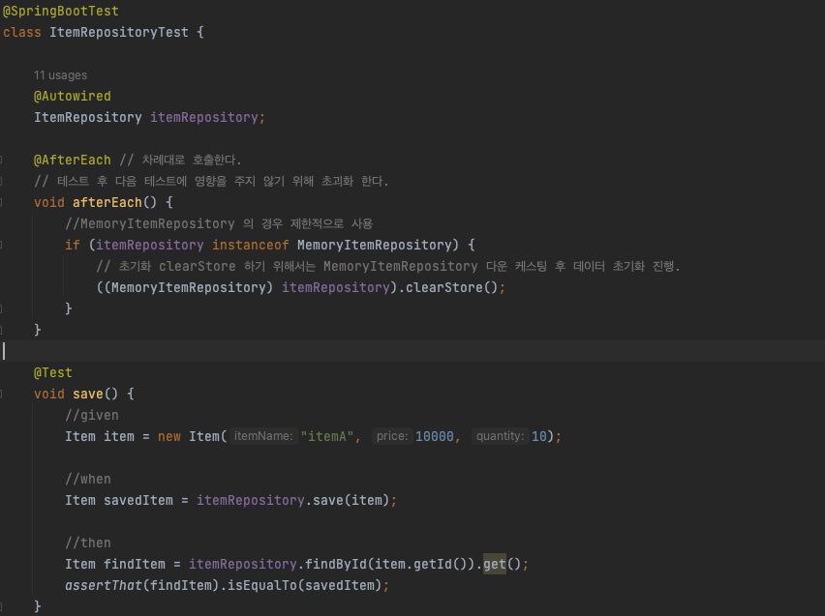Click the ItemRepository type in the field declaration

tap(88, 117)
